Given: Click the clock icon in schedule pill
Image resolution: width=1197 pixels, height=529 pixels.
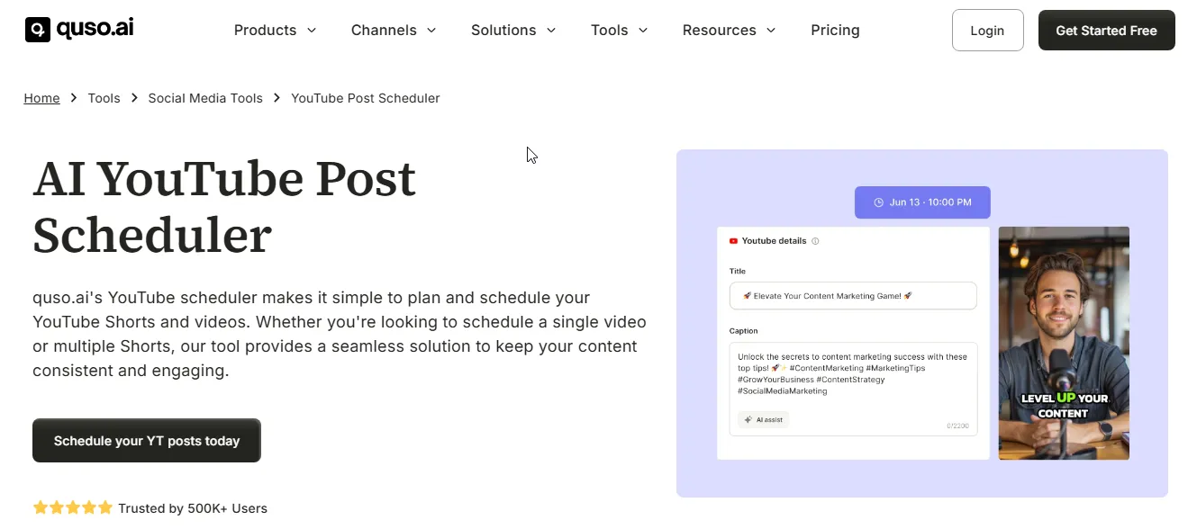Looking at the screenshot, I should pyautogui.click(x=879, y=202).
